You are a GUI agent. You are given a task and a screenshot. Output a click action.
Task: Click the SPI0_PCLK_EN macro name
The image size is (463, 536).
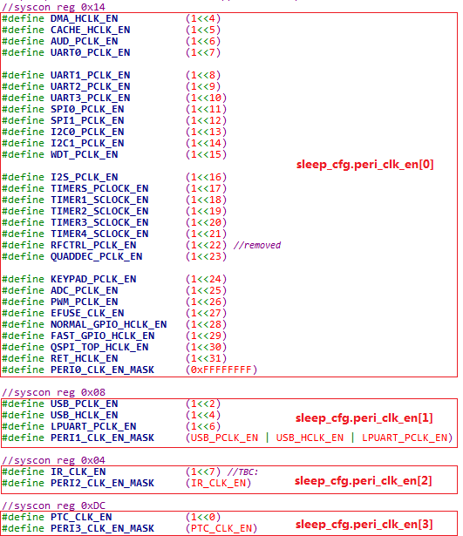click(x=87, y=109)
